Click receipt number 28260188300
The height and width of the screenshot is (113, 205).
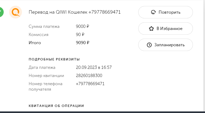pyautogui.click(x=89, y=76)
